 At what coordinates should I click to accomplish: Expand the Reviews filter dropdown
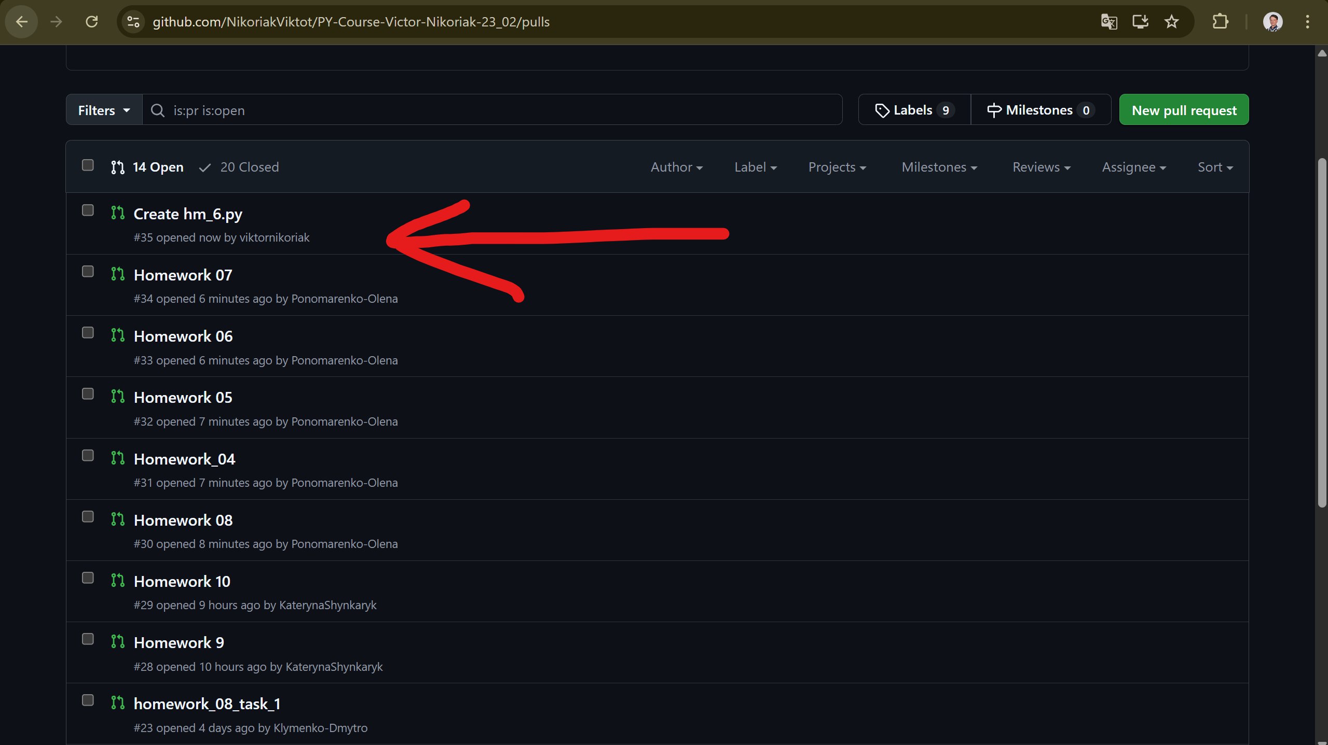(x=1042, y=167)
